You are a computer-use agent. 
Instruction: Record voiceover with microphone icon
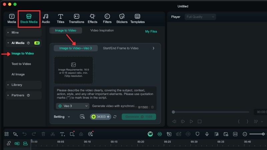coord(207,134)
